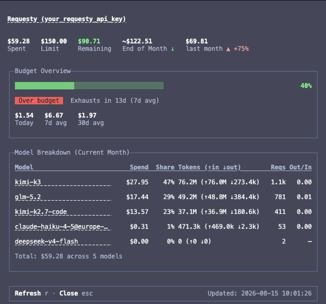Sort by the Model column header

(24, 167)
